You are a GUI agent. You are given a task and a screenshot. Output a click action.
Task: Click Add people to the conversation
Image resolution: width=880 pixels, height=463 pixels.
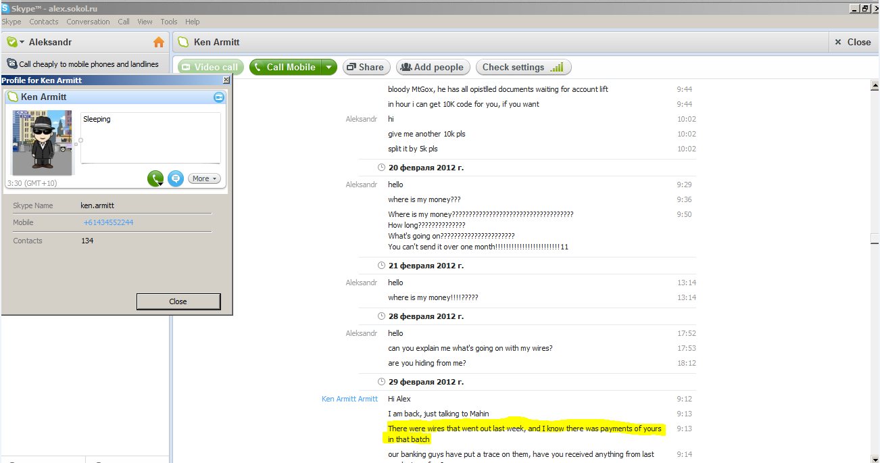433,67
